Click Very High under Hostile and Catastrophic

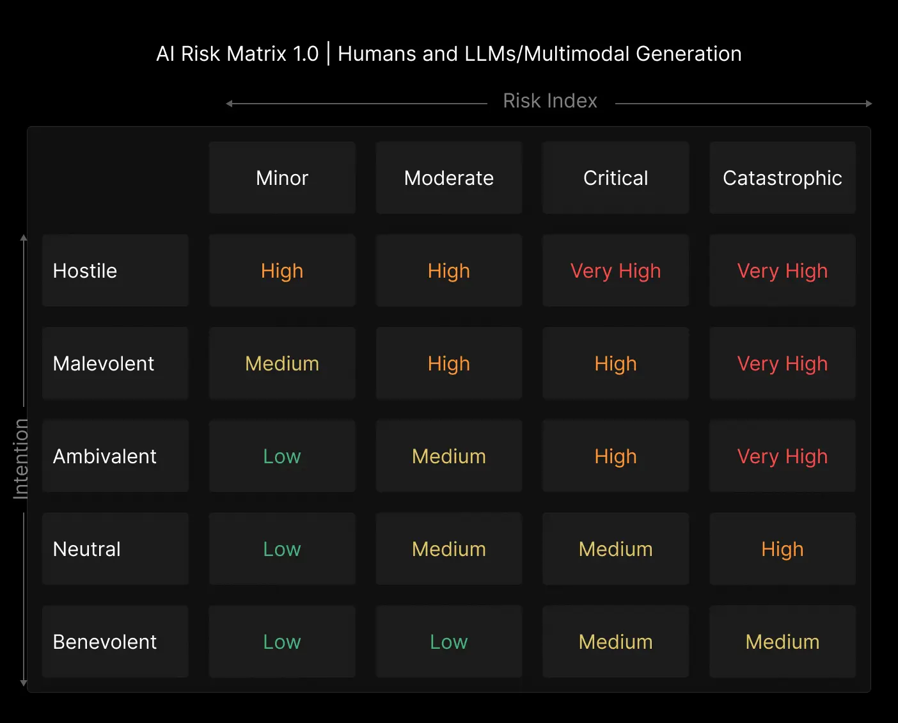coord(782,271)
